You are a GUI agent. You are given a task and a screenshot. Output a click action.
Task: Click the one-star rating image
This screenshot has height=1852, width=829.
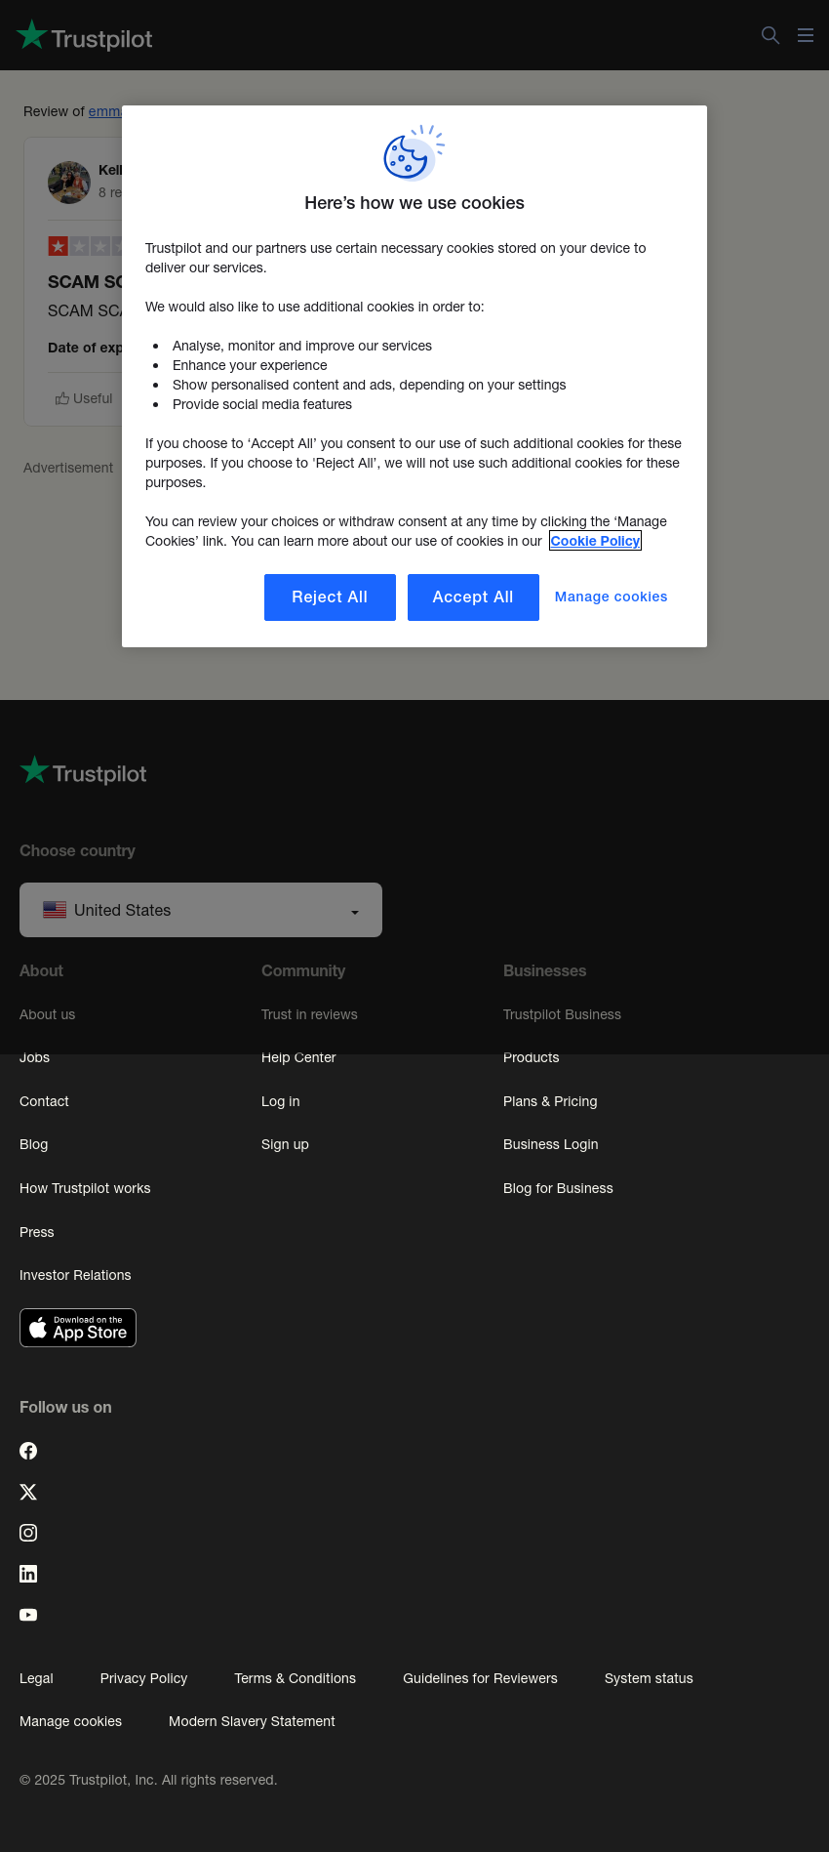[x=85, y=246]
